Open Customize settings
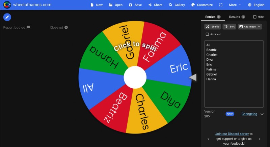This screenshot has width=270, height=147. pos(202,5)
